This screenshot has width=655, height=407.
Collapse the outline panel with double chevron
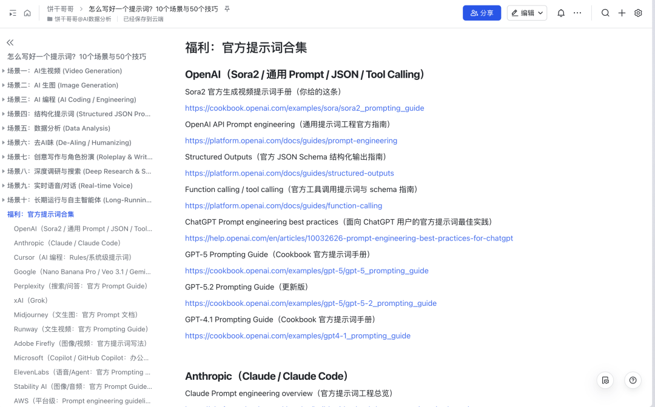pyautogui.click(x=10, y=42)
